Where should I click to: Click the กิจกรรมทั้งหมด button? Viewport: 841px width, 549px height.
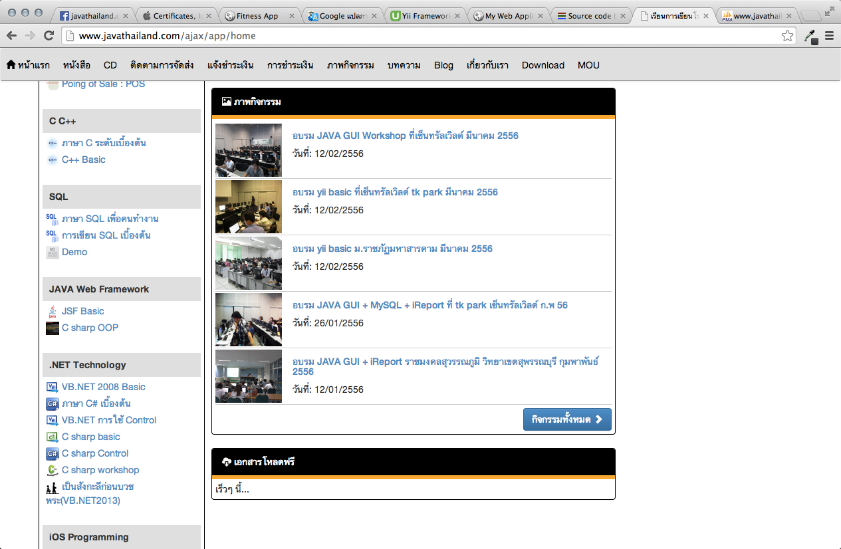[x=567, y=419]
